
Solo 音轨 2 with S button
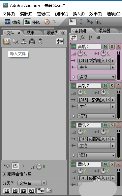coord(112,125)
